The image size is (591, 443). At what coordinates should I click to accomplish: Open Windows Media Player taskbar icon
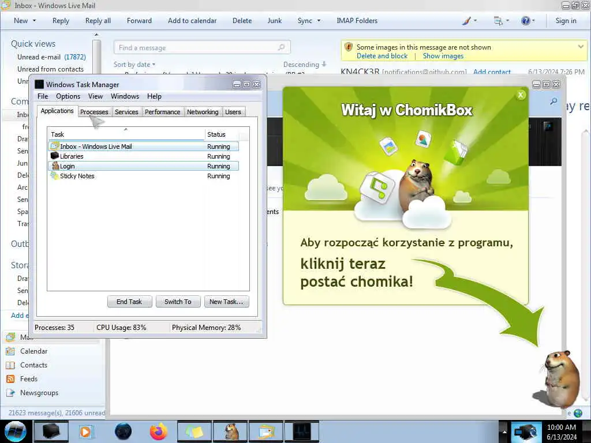coord(85,431)
